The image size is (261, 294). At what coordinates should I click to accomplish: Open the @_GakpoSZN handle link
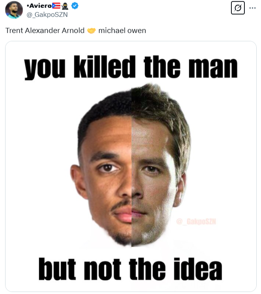[x=47, y=15]
